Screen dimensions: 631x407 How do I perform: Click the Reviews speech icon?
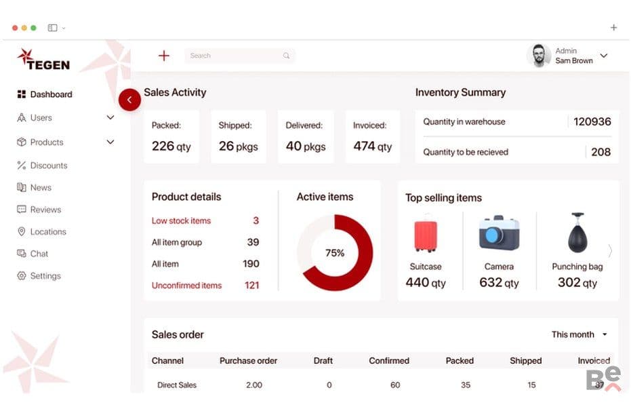pyautogui.click(x=21, y=210)
